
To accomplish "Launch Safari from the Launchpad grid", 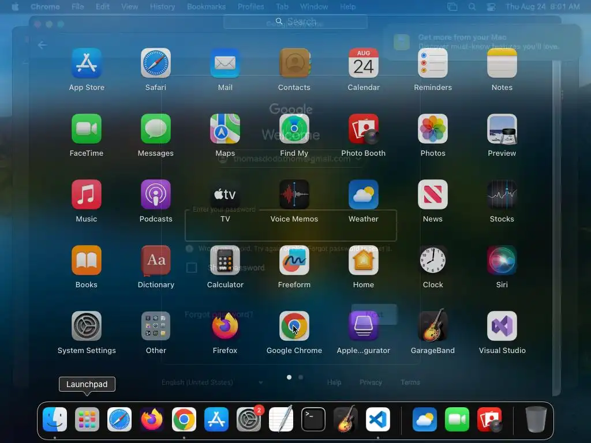I will [156, 63].
